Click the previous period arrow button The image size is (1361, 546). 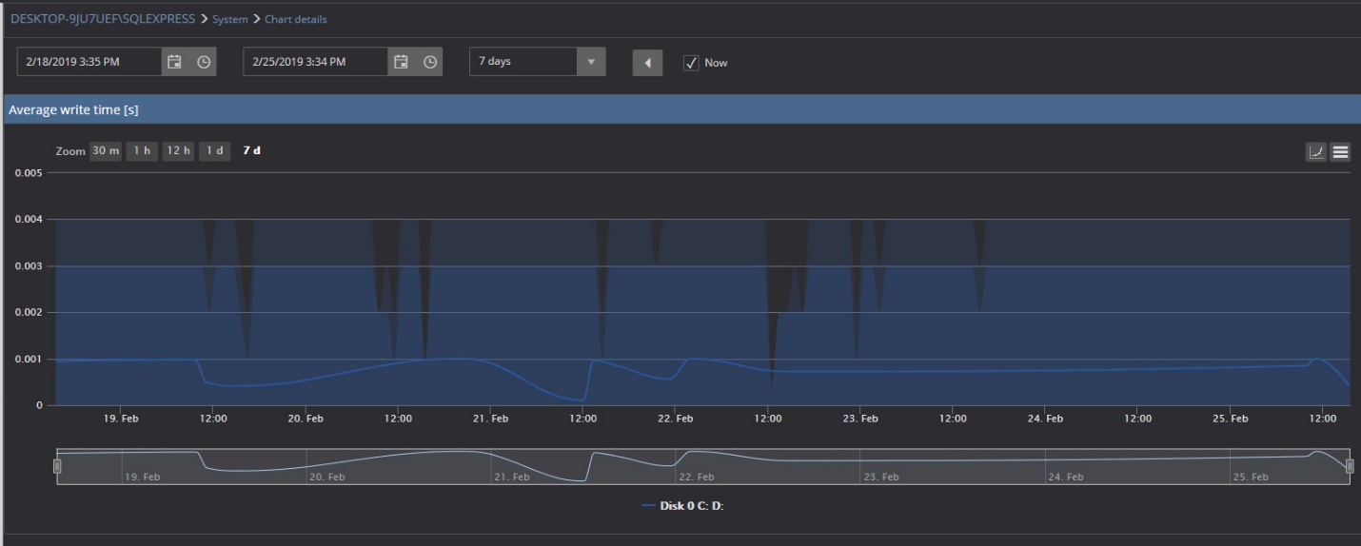[x=647, y=63]
